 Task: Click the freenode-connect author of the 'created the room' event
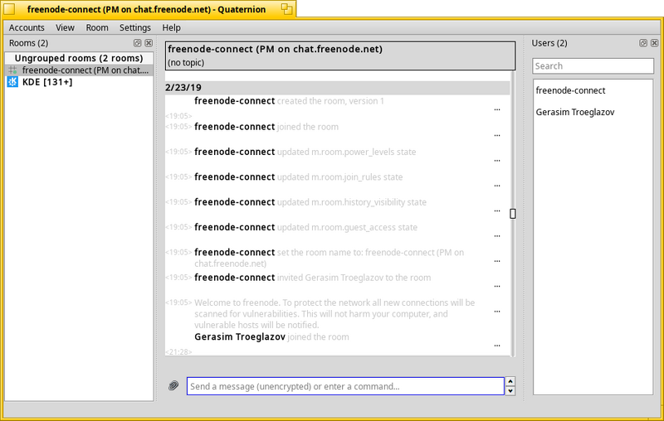[235, 101]
